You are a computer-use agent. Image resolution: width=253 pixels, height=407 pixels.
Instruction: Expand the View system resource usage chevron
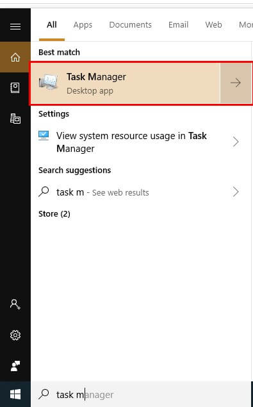click(236, 142)
